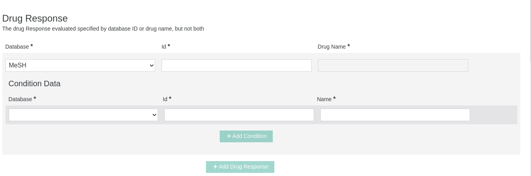Click the Drug Name label
The width and height of the screenshot is (531, 176).
point(331,47)
